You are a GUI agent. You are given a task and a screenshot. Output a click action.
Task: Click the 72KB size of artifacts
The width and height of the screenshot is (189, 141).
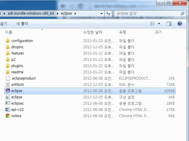170,85
